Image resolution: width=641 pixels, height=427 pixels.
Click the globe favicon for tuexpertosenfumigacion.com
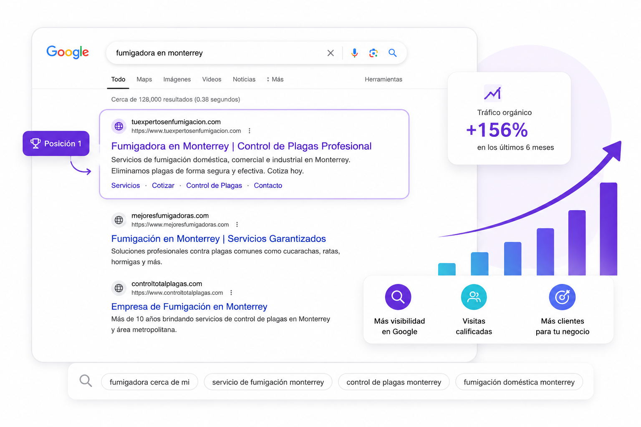(119, 126)
